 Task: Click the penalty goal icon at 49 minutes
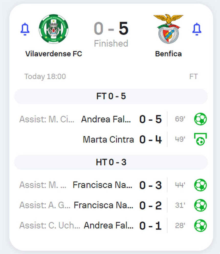pos(200,139)
